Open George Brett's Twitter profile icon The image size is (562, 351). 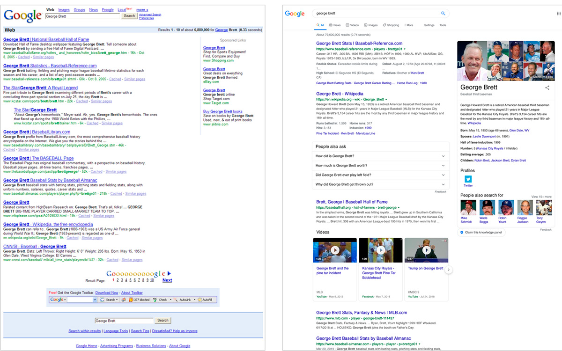(468, 179)
